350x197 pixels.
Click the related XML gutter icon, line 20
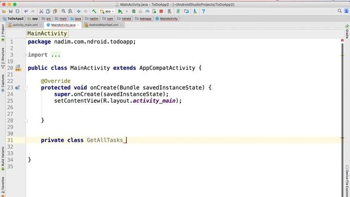pyautogui.click(x=18, y=68)
